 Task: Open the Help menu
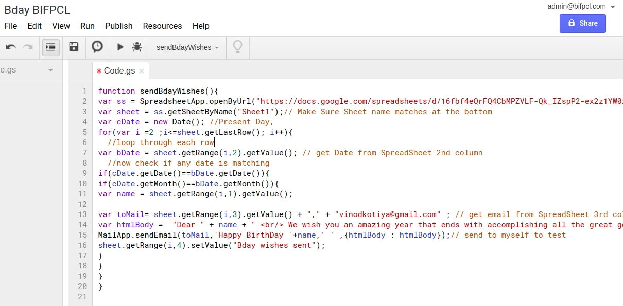[x=200, y=26]
